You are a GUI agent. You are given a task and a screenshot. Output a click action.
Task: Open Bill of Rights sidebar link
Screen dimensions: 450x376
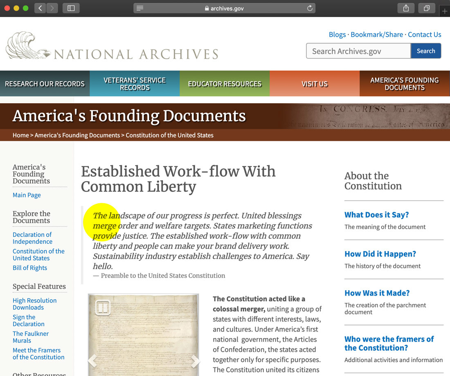click(x=30, y=268)
